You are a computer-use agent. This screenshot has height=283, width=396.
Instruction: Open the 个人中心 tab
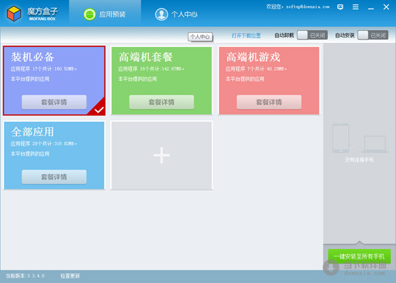[176, 13]
